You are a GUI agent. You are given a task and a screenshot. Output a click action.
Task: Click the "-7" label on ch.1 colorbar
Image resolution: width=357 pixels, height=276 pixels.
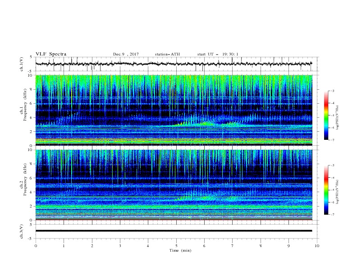pos(332,140)
